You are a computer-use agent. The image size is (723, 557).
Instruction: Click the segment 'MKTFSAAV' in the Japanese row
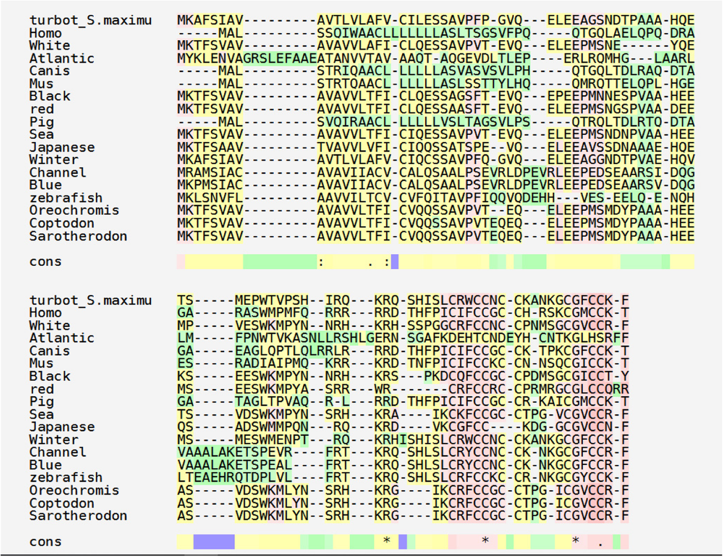click(210, 148)
